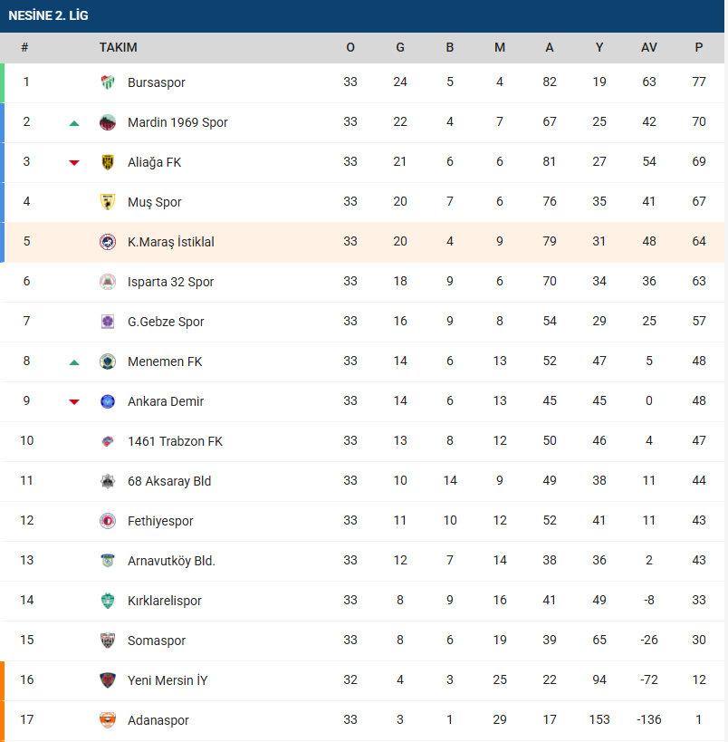
Task: Click the Mardin 1969 Spor crest
Action: tap(108, 122)
